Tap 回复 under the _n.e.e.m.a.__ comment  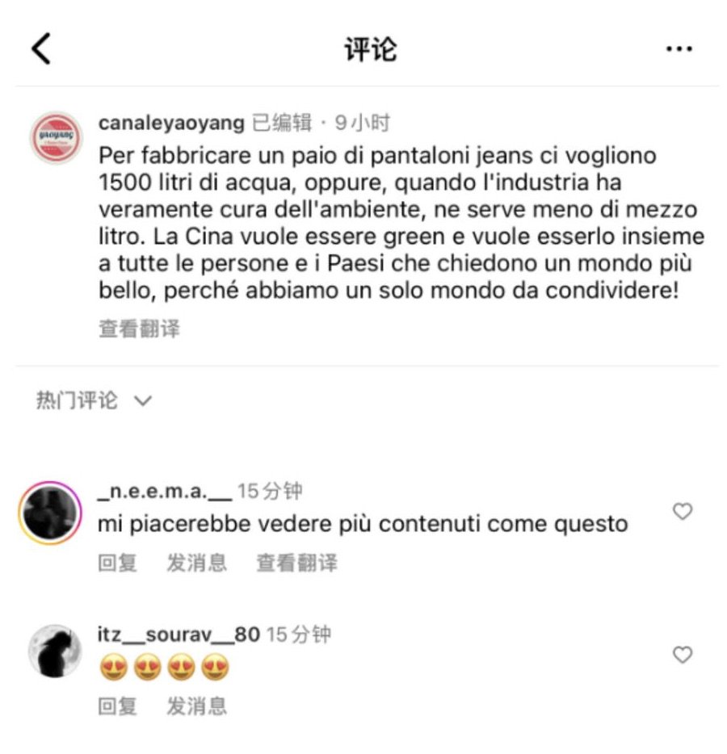point(117,563)
